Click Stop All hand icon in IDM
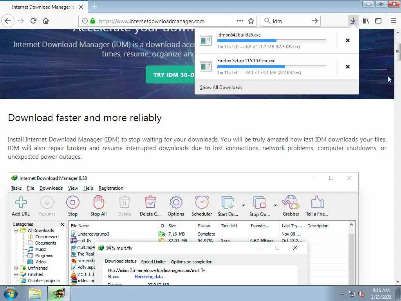The height and width of the screenshot is (301, 401). (x=98, y=206)
